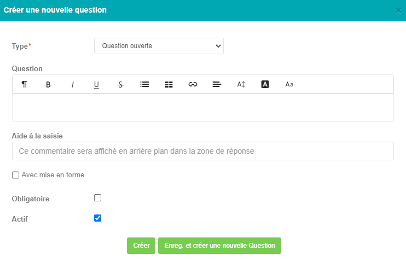Click the Créer button
This screenshot has width=406, height=267.
(x=141, y=246)
